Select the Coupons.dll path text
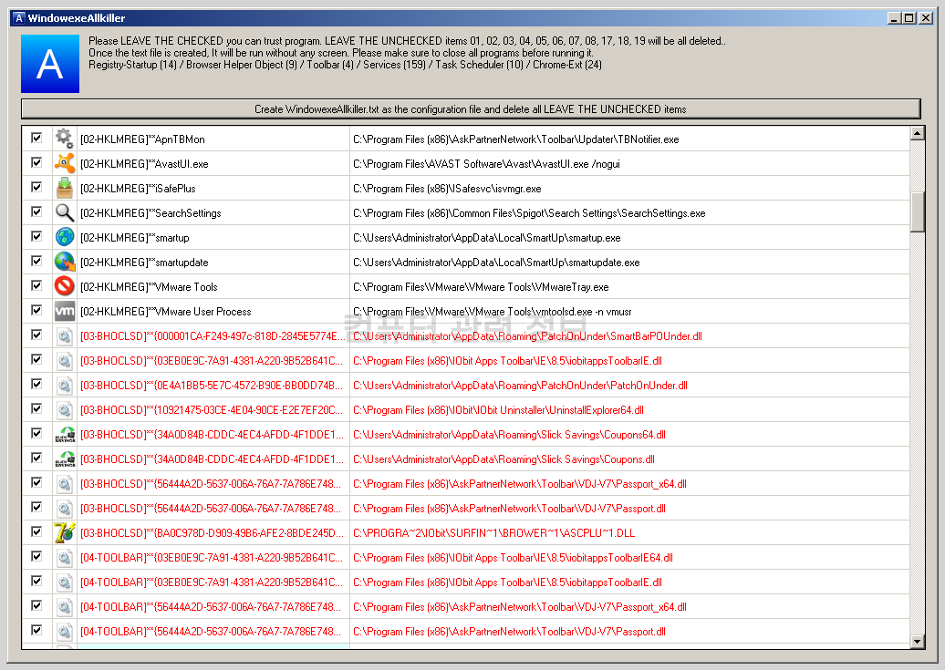The image size is (945, 670). tap(504, 459)
